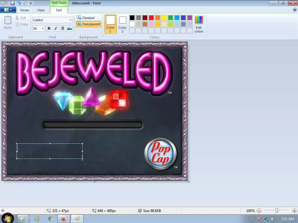The height and width of the screenshot is (223, 298).
Task: Open the Paint file menu button
Action: point(8,10)
